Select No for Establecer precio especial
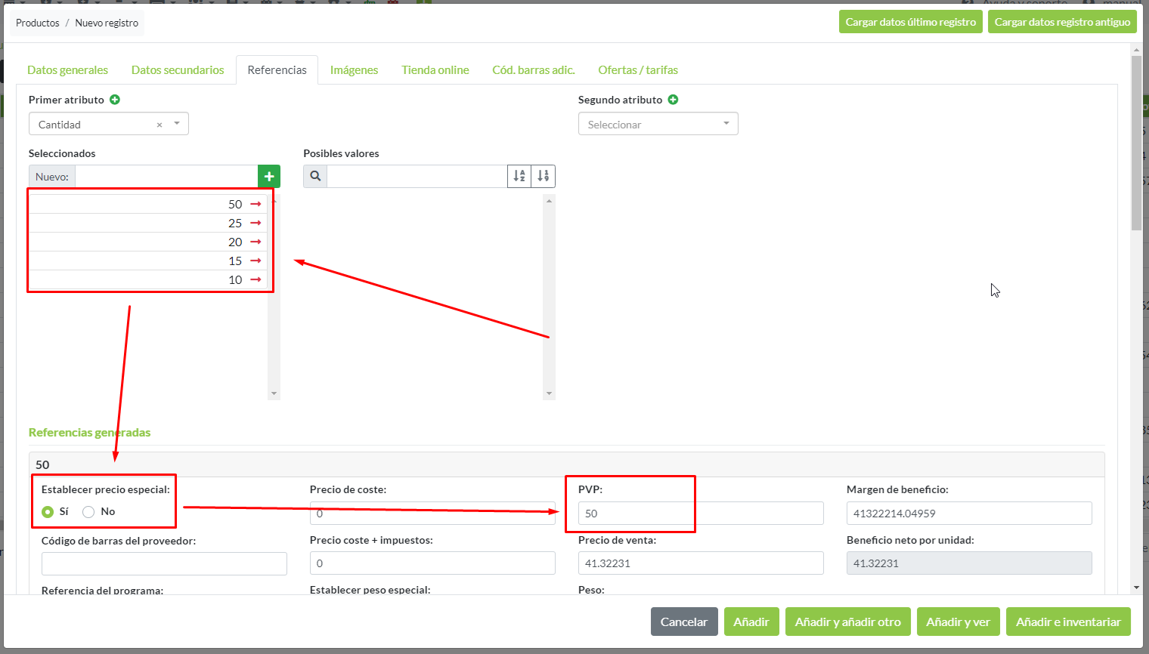The image size is (1149, 654). point(88,512)
